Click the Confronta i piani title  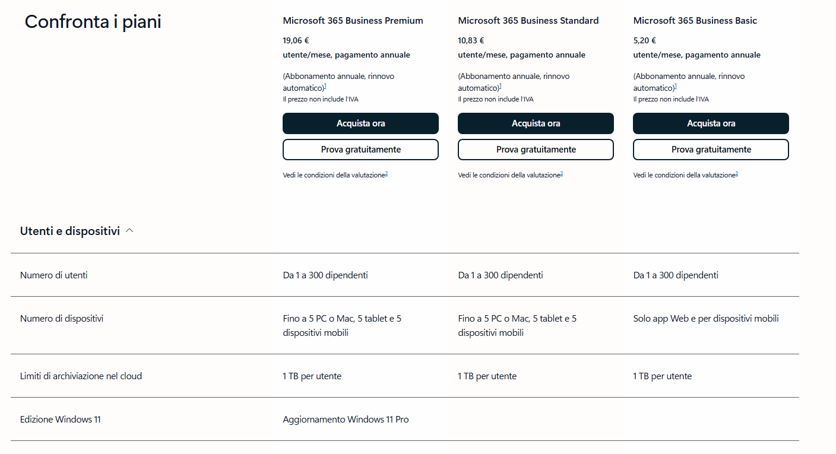click(x=93, y=22)
